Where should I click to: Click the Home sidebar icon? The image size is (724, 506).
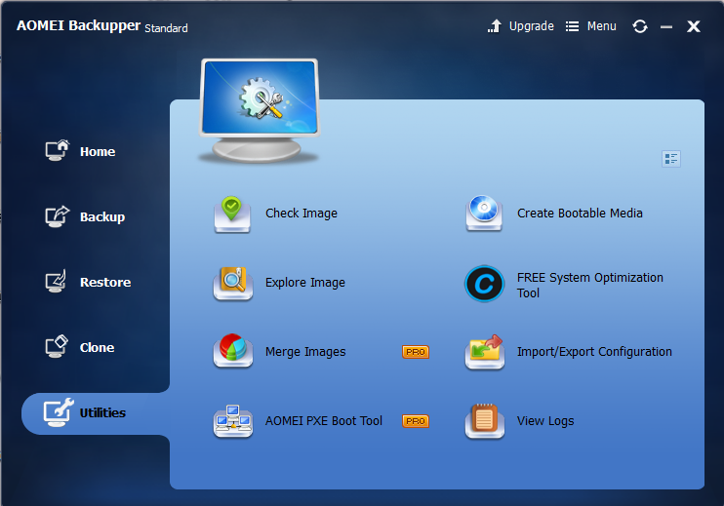pyautogui.click(x=58, y=150)
